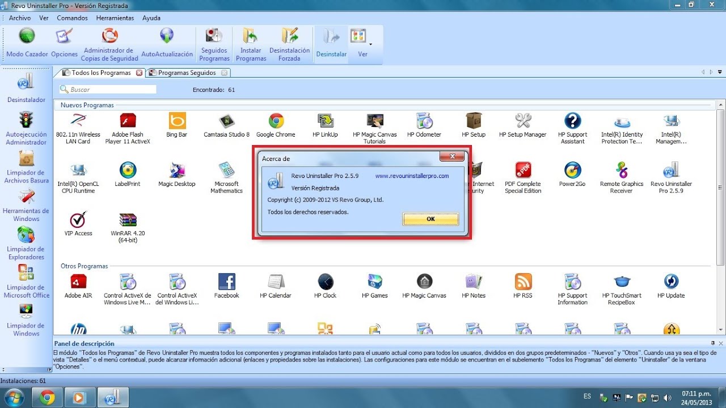Open Limpiador de Exploradores

[26, 244]
